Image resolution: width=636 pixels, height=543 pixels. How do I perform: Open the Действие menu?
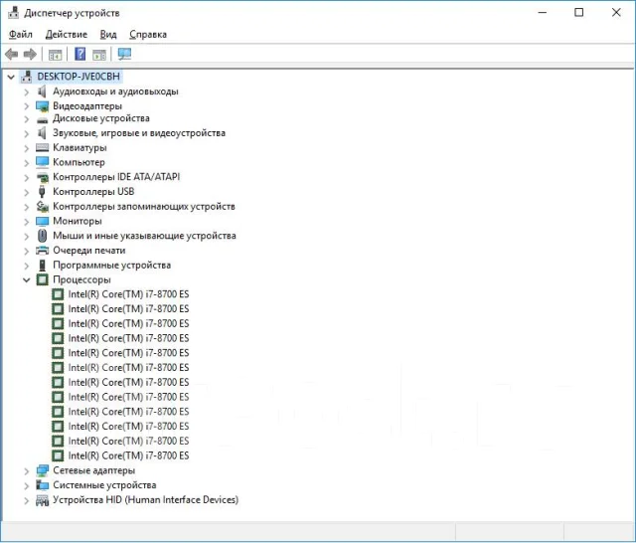tap(67, 35)
